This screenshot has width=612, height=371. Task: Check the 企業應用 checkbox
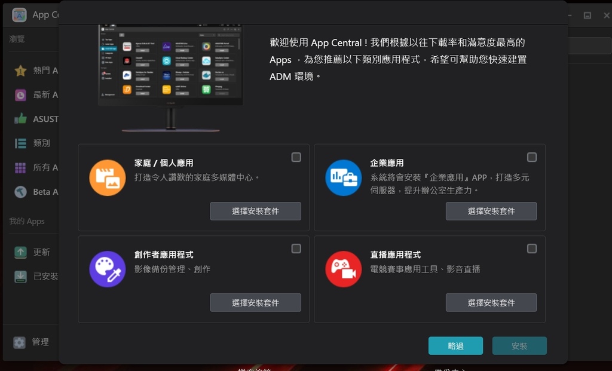coord(531,157)
